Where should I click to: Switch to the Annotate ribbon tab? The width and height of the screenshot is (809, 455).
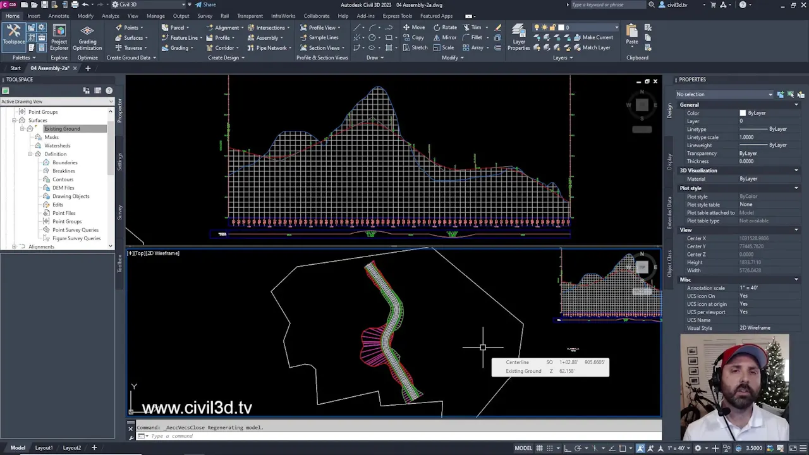(58, 16)
